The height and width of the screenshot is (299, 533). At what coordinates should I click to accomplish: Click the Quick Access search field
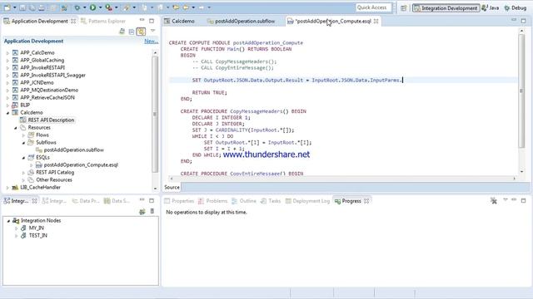[373, 7]
